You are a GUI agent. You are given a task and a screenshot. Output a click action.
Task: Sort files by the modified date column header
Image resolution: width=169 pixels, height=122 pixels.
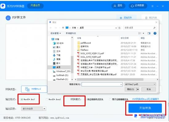[124, 38]
